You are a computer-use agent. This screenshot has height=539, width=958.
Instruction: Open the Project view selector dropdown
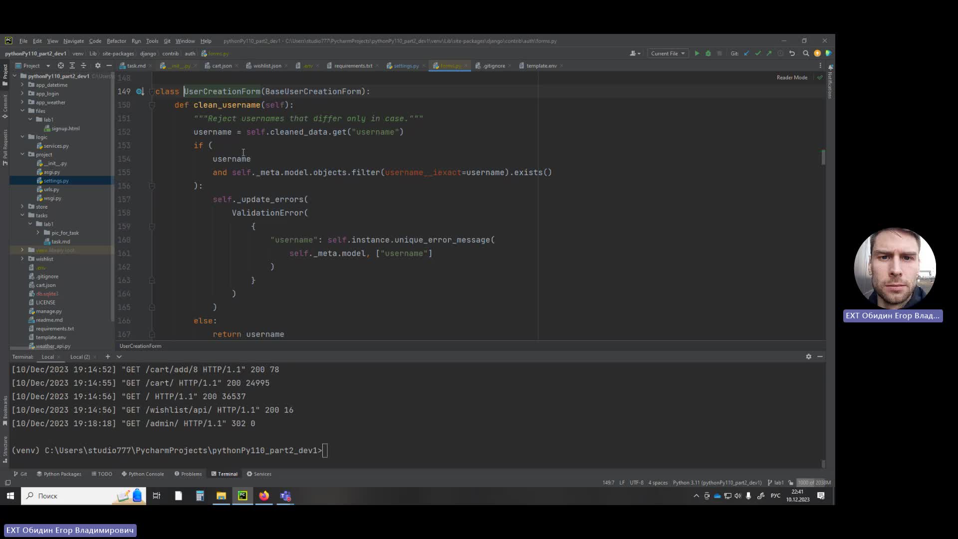[x=33, y=65]
